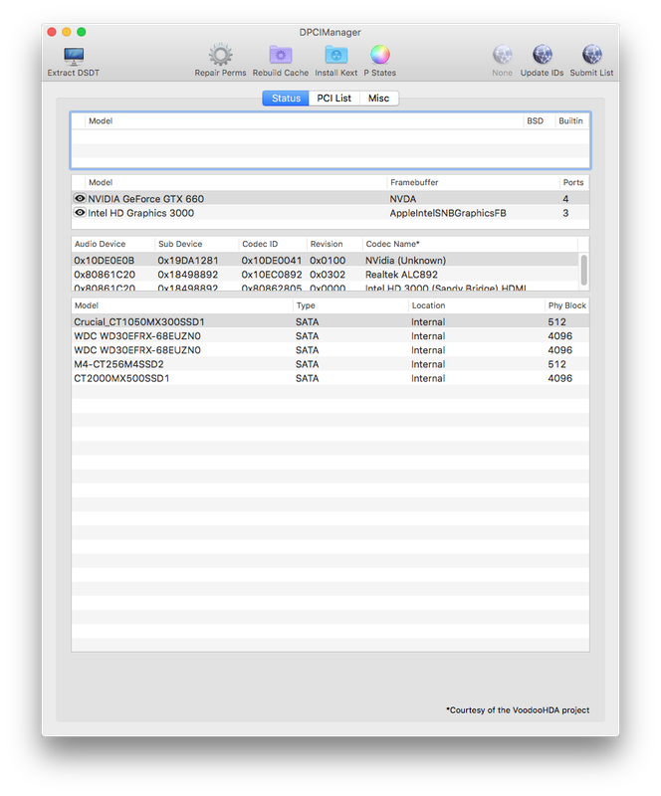
Task: Select the NVIDIA GeForce GTX 660 row
Action: (330, 198)
